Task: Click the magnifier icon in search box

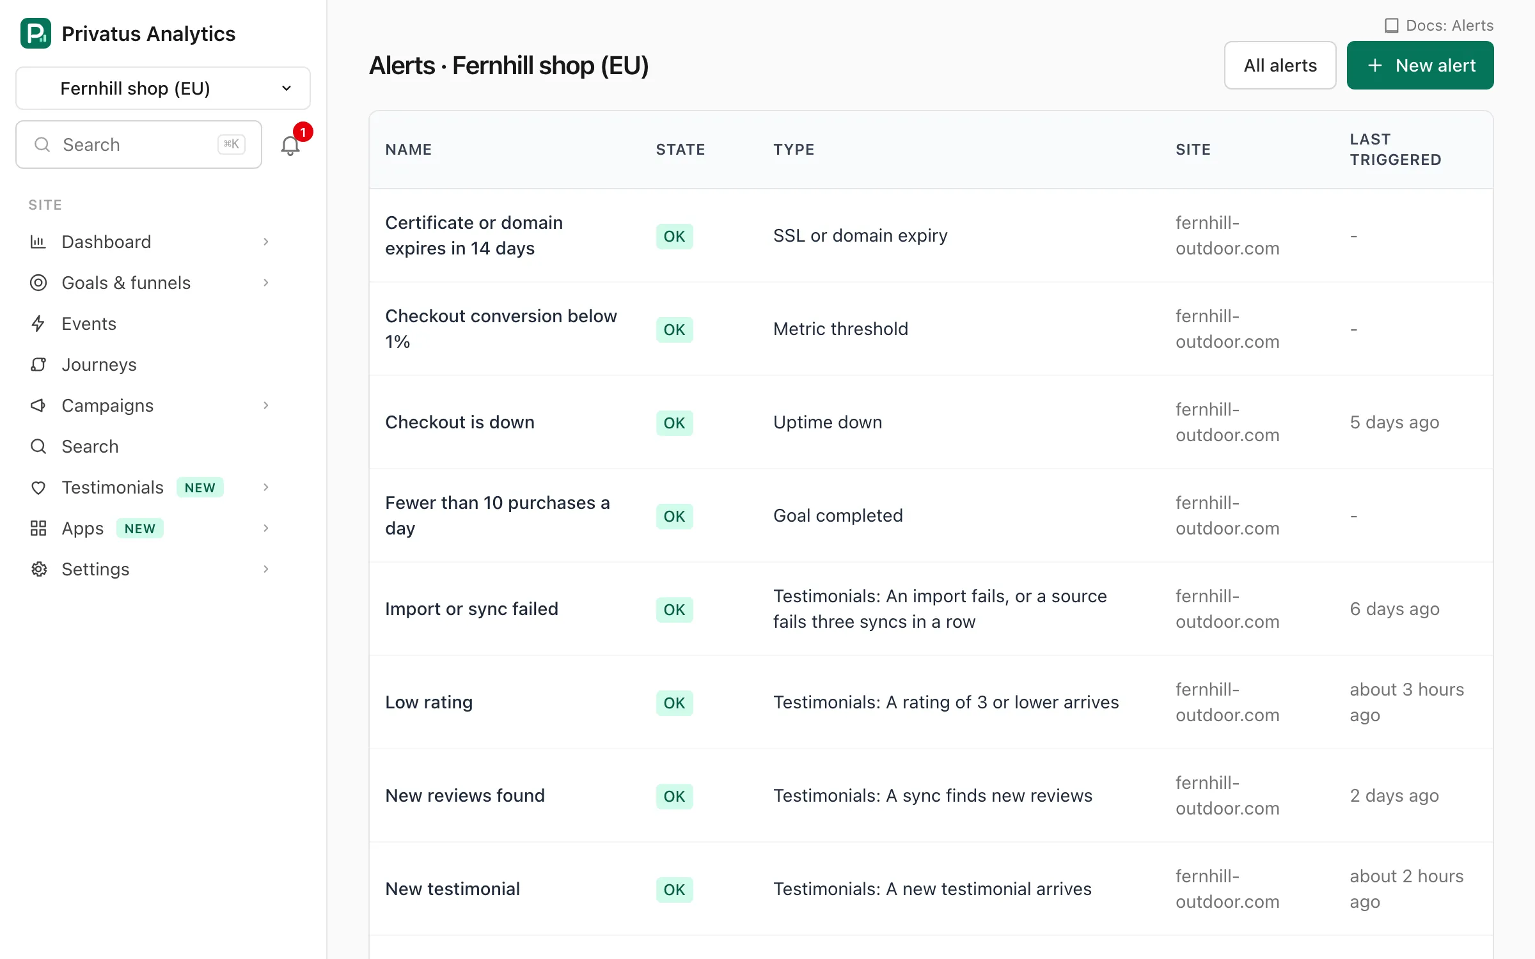Action: pyautogui.click(x=42, y=144)
